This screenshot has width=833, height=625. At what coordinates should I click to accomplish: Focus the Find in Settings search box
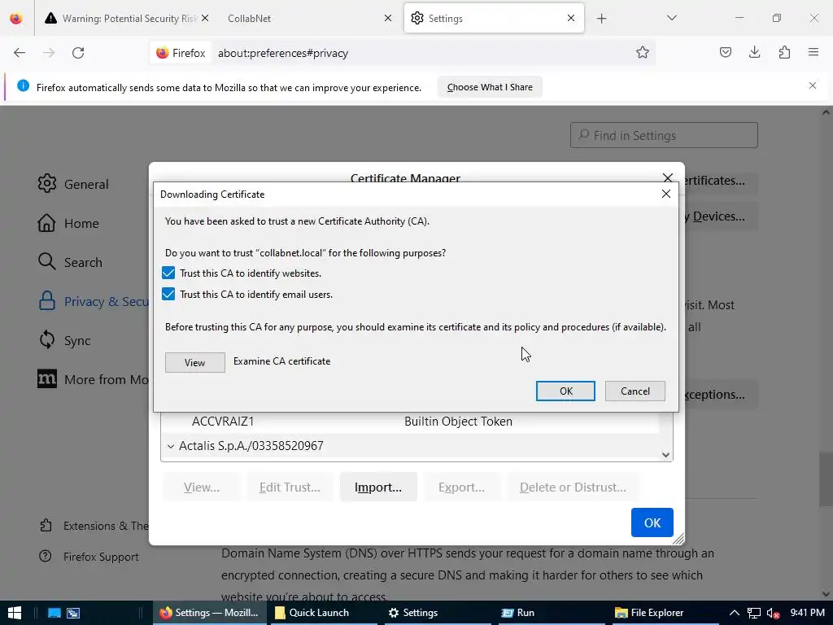tap(664, 136)
